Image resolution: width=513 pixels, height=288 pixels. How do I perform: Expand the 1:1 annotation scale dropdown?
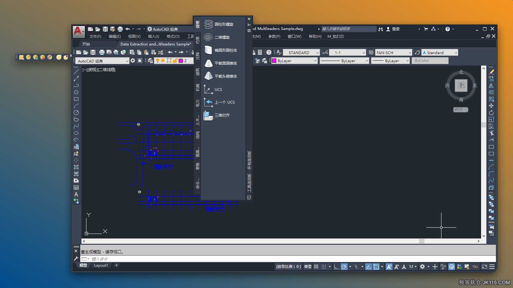tap(413, 267)
